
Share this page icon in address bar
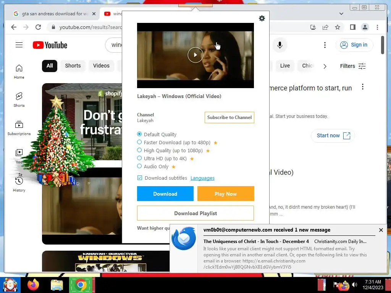[x=325, y=27]
